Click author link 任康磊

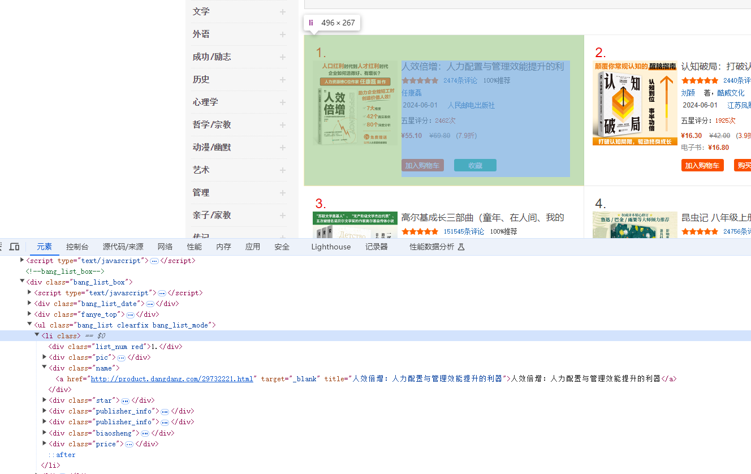[x=412, y=93]
